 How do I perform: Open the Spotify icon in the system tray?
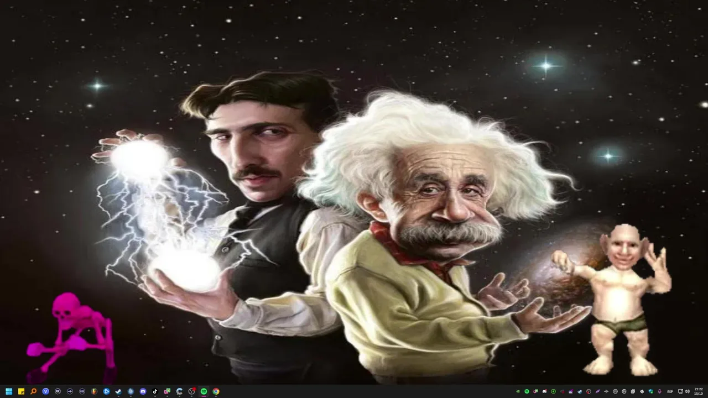pos(527,391)
